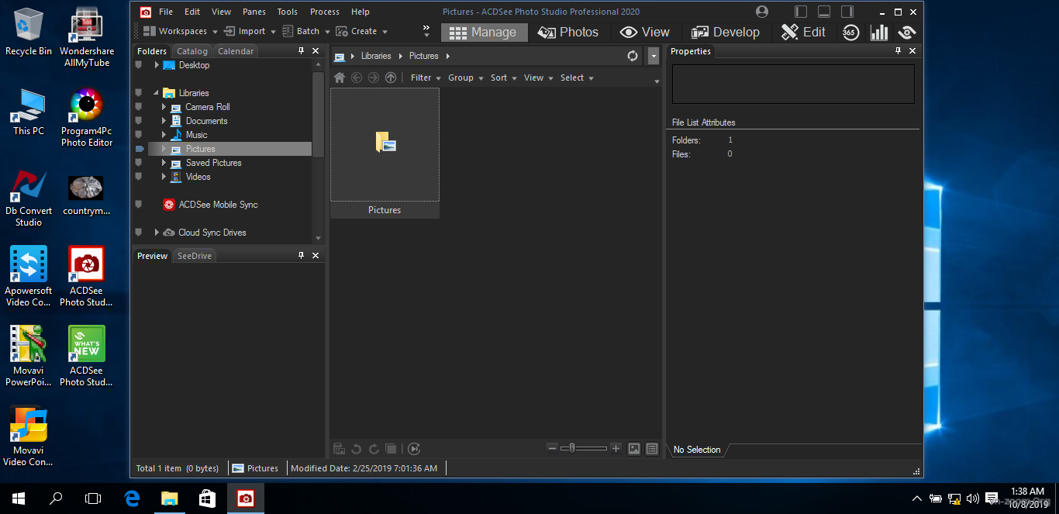Open ACDSee Photo Studio desktop shortcut
The width and height of the screenshot is (1059, 514).
click(87, 277)
